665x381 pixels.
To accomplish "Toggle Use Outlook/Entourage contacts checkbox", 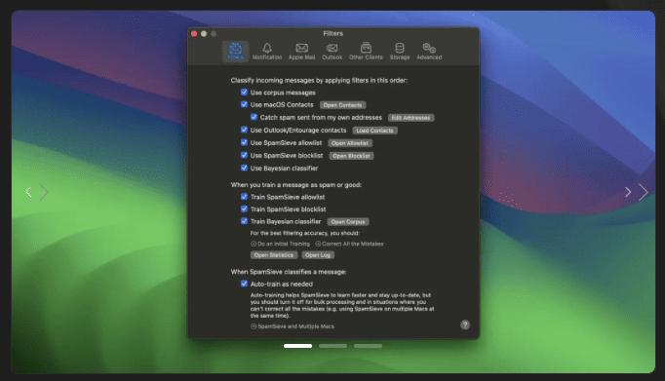I will [x=244, y=130].
